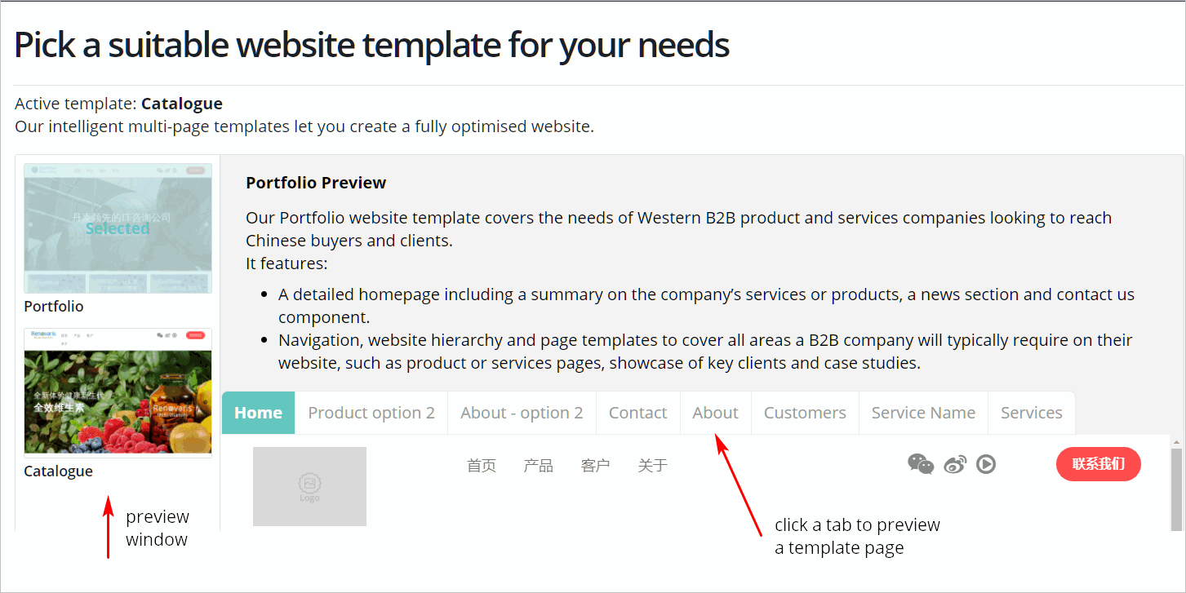This screenshot has width=1186, height=593.
Task: Switch to the Contact tab
Action: click(x=637, y=413)
